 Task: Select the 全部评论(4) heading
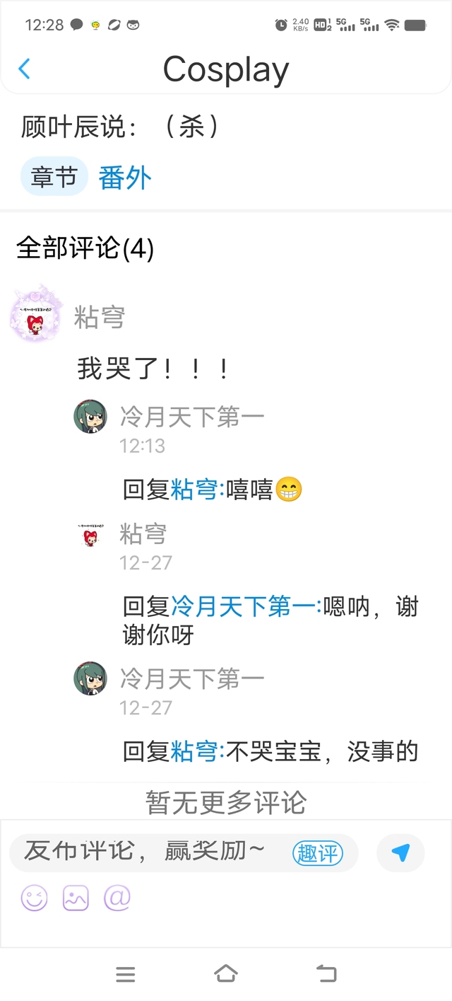tap(85, 248)
